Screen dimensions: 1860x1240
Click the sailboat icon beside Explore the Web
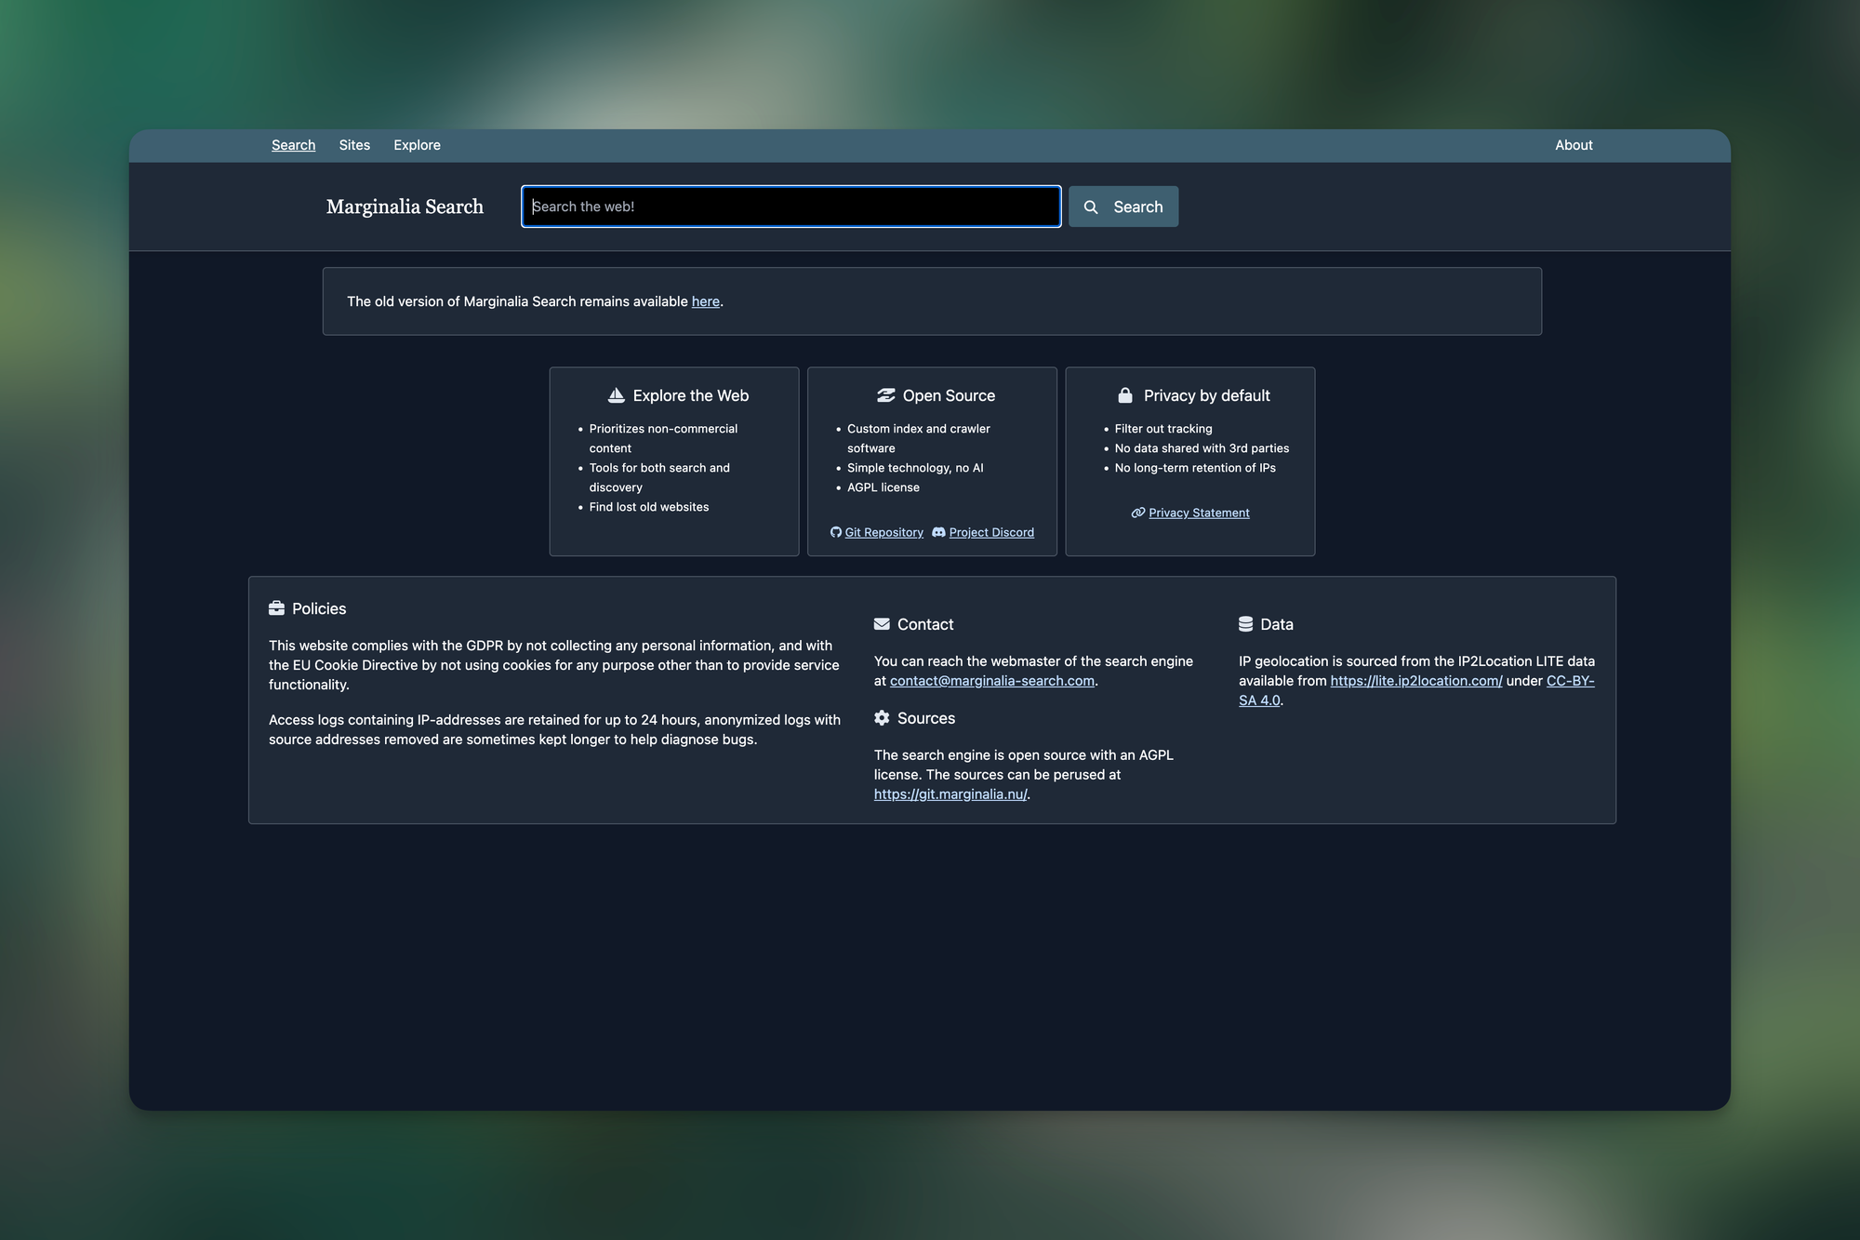click(x=616, y=395)
